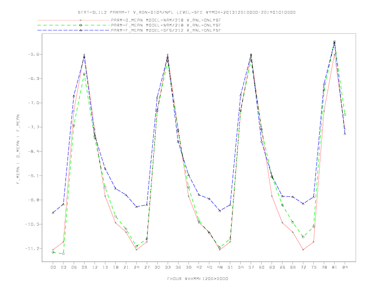The image size is (376, 291).
Task: Click x-axis forecast hour label 27
Action: click(x=147, y=267)
